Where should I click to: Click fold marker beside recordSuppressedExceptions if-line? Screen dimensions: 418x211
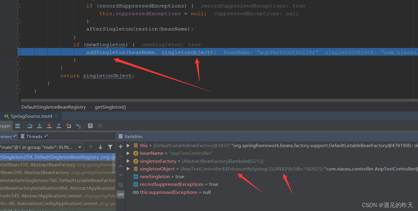point(18,6)
